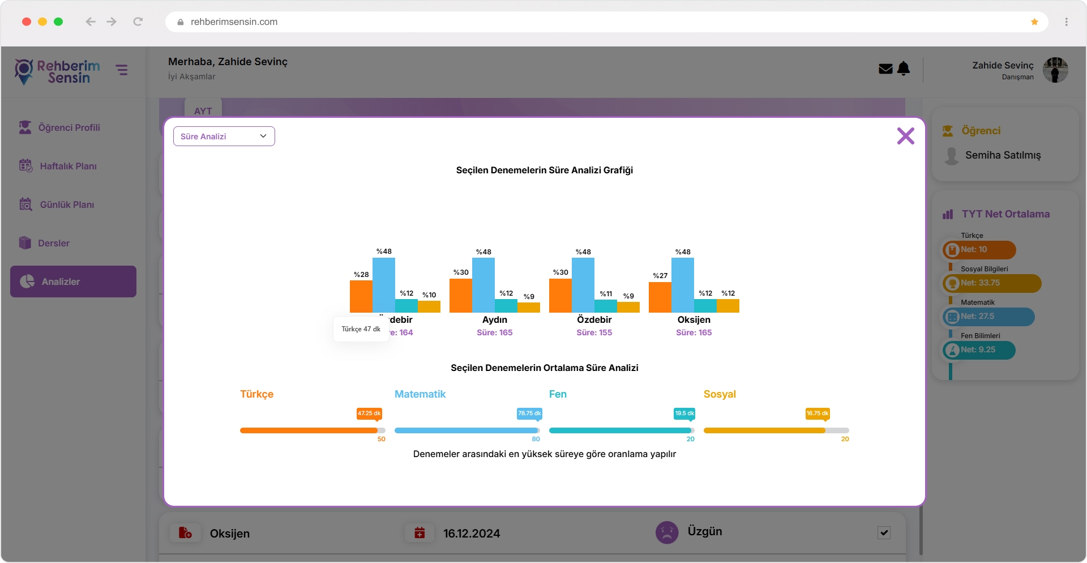This screenshot has width=1087, height=563.
Task: Select Analizler in the sidebar
Action: point(73,281)
